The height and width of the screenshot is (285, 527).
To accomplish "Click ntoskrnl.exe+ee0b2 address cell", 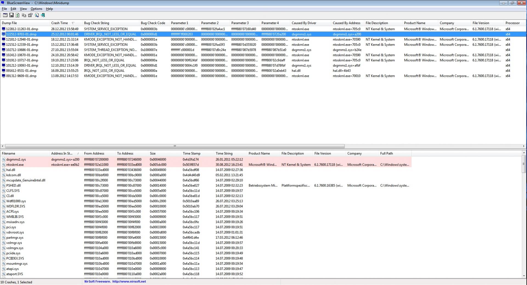I will [x=65, y=165].
